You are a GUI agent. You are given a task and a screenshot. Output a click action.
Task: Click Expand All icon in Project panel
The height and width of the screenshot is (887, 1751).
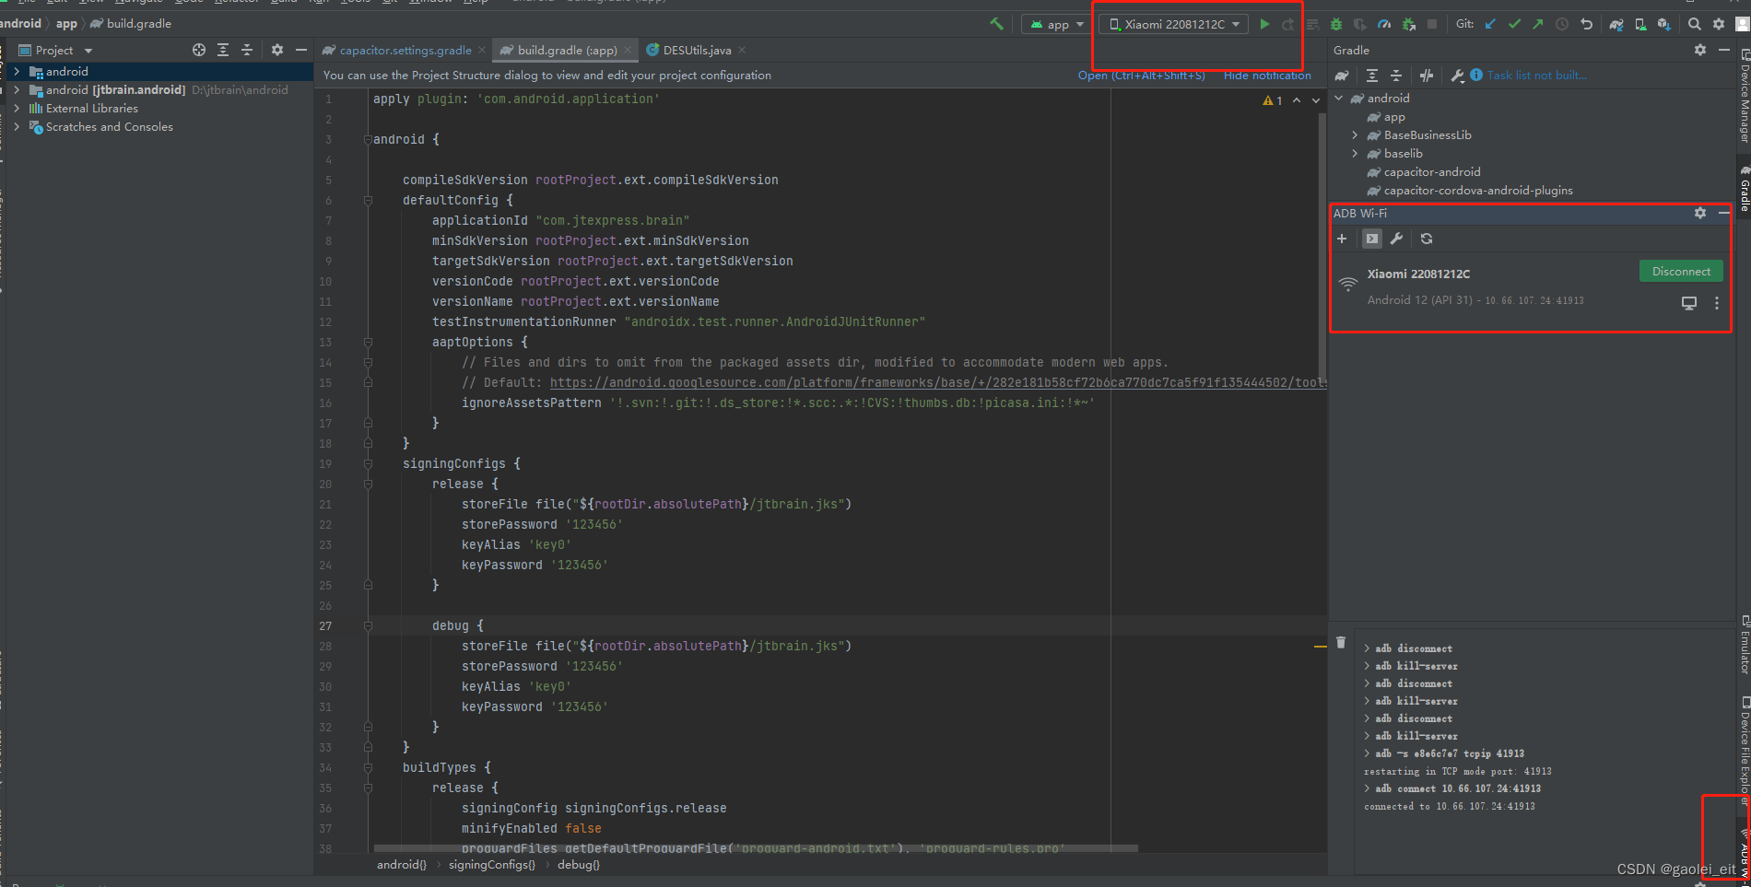(223, 50)
